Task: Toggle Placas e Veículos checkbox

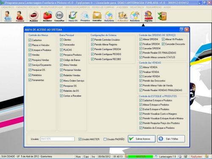Action: pos(30,45)
